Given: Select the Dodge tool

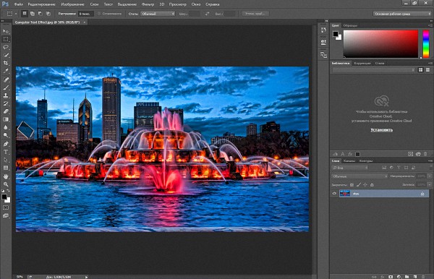Looking at the screenshot, I should click(6, 135).
